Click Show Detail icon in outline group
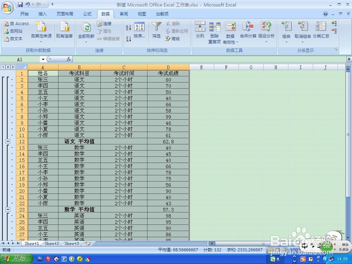 (334, 23)
